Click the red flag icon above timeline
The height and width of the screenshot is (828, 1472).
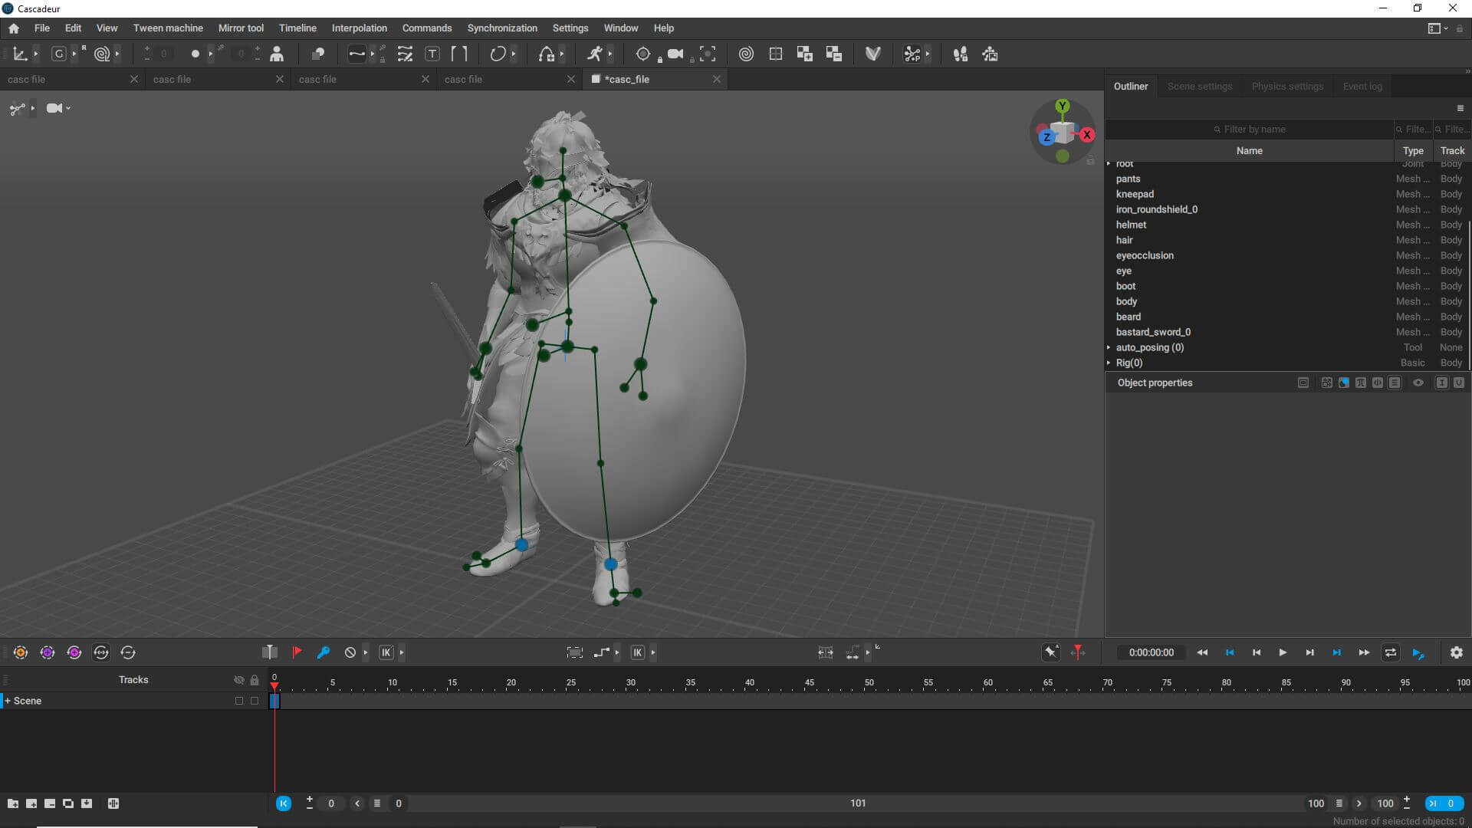[297, 652]
